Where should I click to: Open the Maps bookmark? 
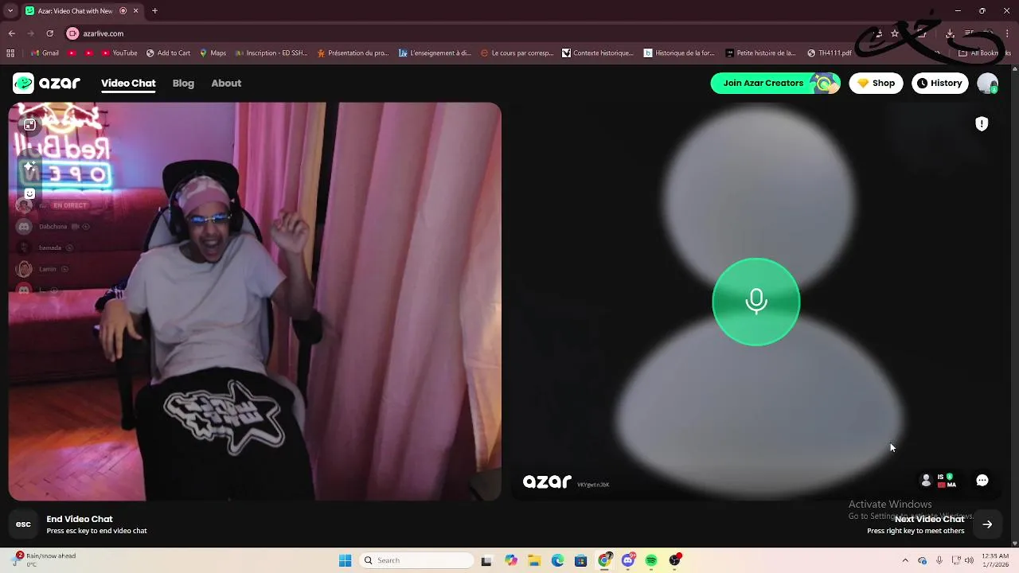pyautogui.click(x=213, y=53)
